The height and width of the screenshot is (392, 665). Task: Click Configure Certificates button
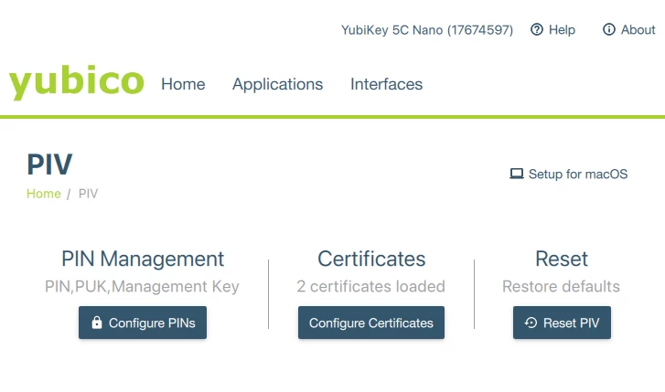[x=371, y=323]
